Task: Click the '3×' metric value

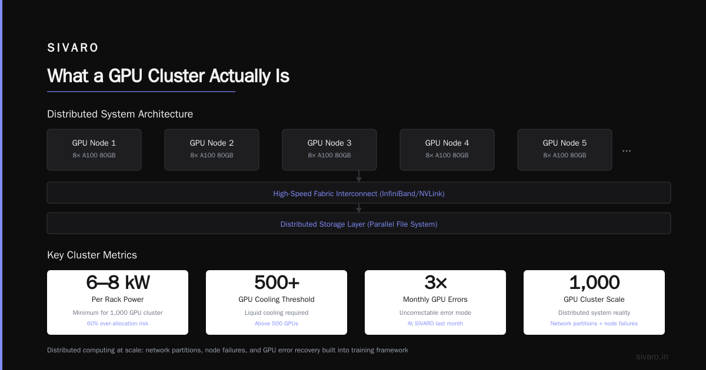Action: (435, 283)
